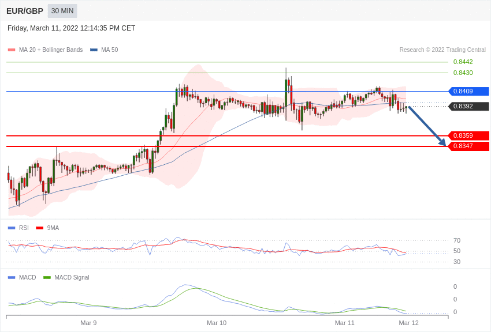Click the MA 50 legend label
491x332 pixels.
110,50
